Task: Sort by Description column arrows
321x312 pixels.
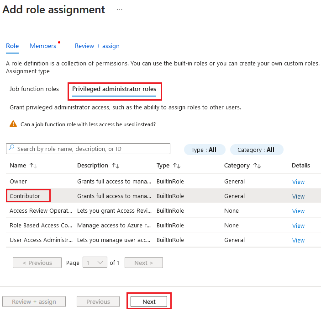Action: tap(115, 166)
